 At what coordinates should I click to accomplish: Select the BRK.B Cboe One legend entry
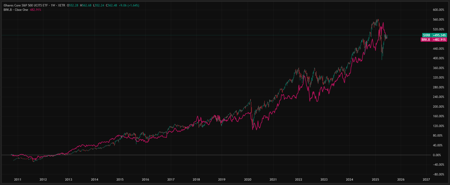point(16,10)
